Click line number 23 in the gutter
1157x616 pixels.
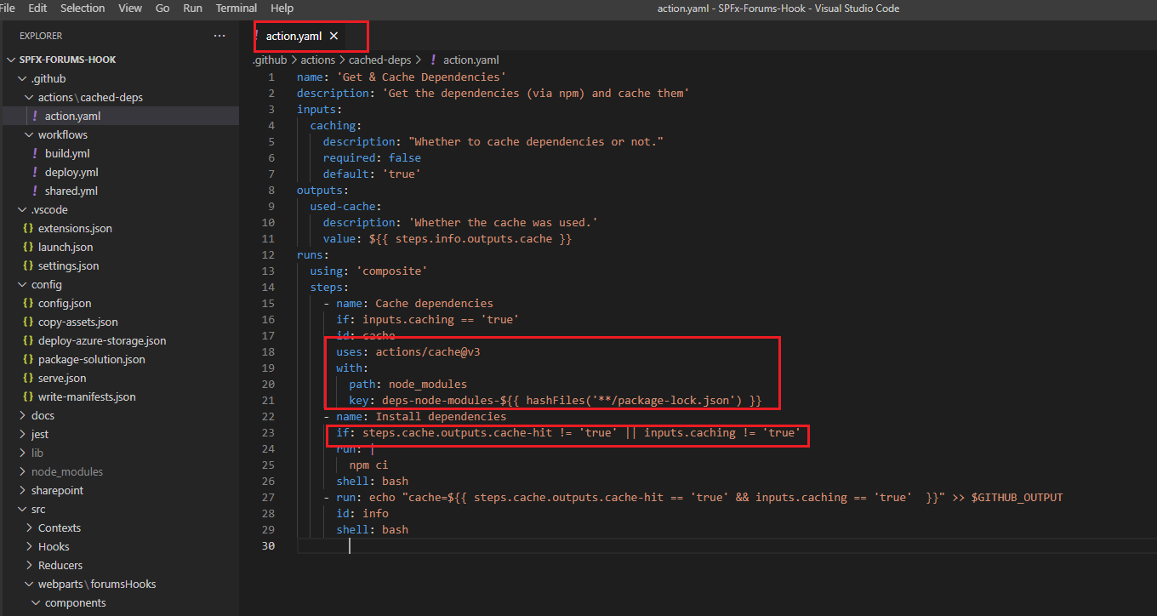[x=268, y=432]
